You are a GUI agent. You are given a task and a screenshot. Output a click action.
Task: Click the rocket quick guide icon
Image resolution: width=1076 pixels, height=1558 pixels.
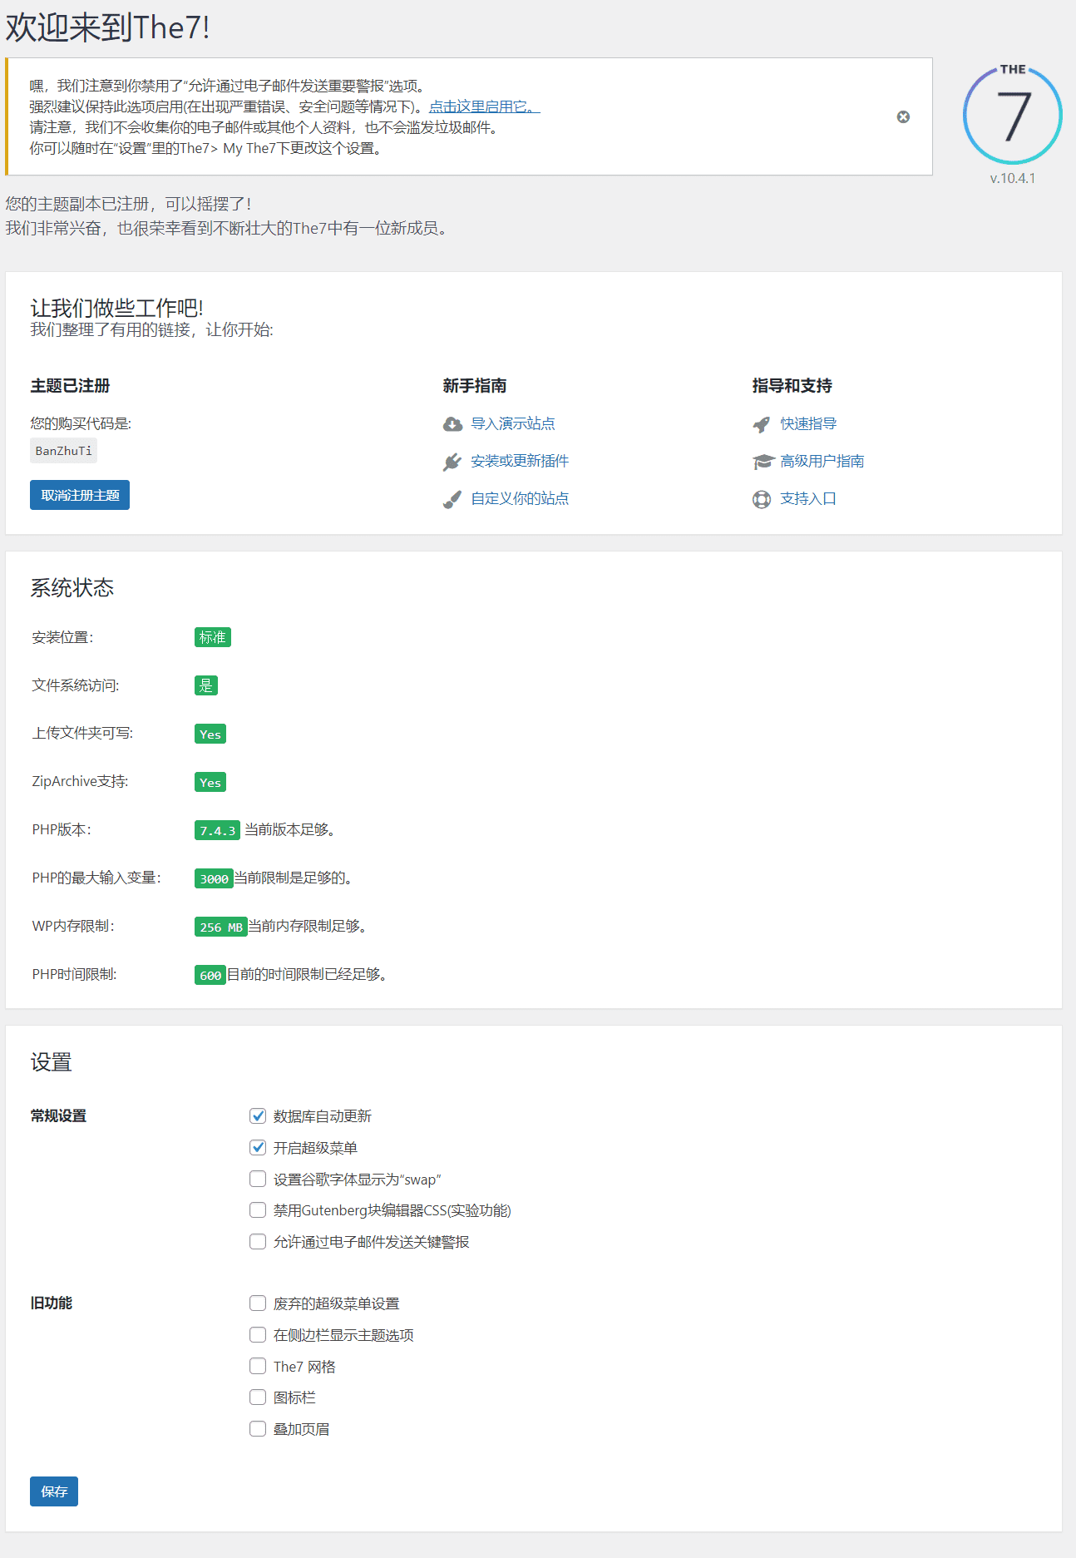(762, 424)
